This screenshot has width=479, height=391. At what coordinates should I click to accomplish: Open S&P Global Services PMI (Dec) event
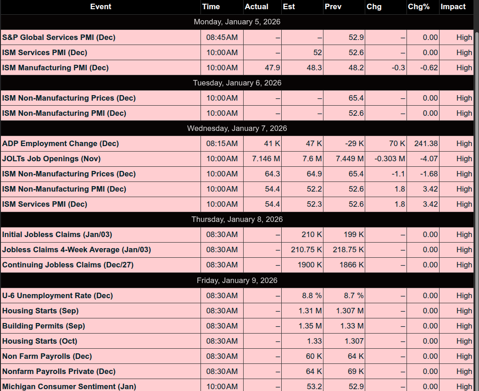pyautogui.click(x=59, y=37)
